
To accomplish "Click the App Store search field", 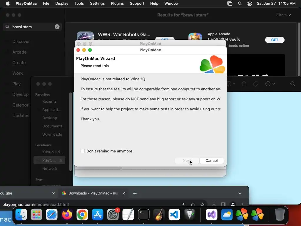I will (x=32, y=27).
